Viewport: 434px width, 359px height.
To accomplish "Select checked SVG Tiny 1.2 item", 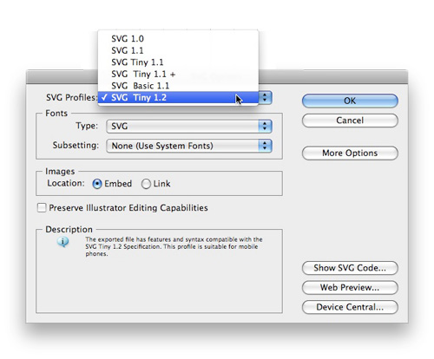I will pyautogui.click(x=178, y=98).
